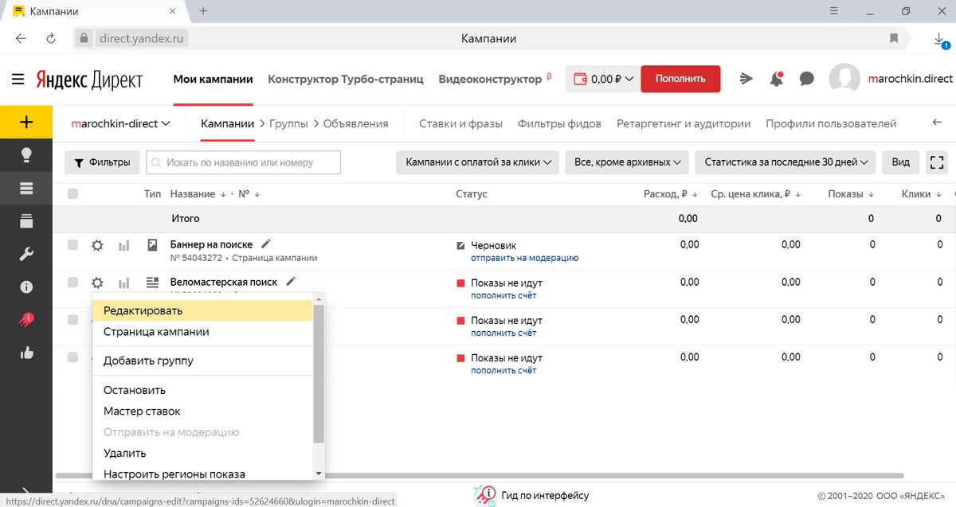
Task: Click пополнить счёт under Веломастерская поиск
Action: pyautogui.click(x=503, y=295)
